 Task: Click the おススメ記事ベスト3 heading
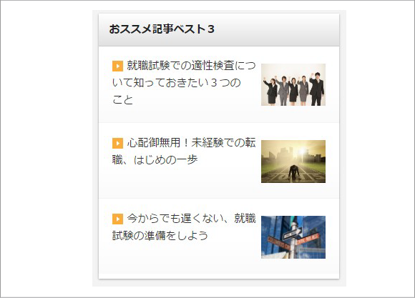[162, 29]
